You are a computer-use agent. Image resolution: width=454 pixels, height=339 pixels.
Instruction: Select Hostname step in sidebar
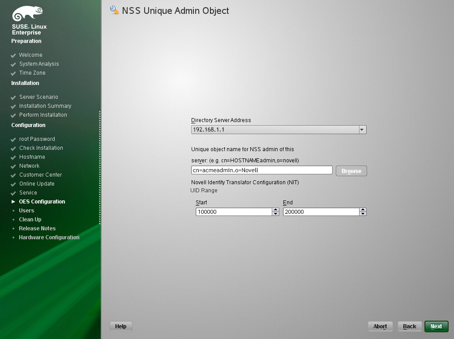coord(32,157)
